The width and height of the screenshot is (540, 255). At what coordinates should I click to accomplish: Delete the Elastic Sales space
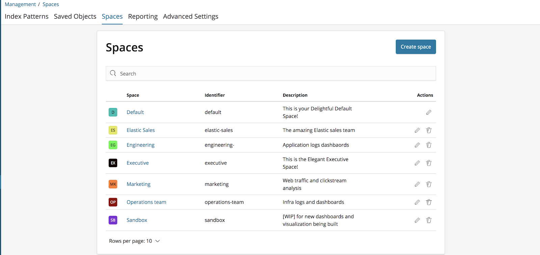click(x=429, y=130)
